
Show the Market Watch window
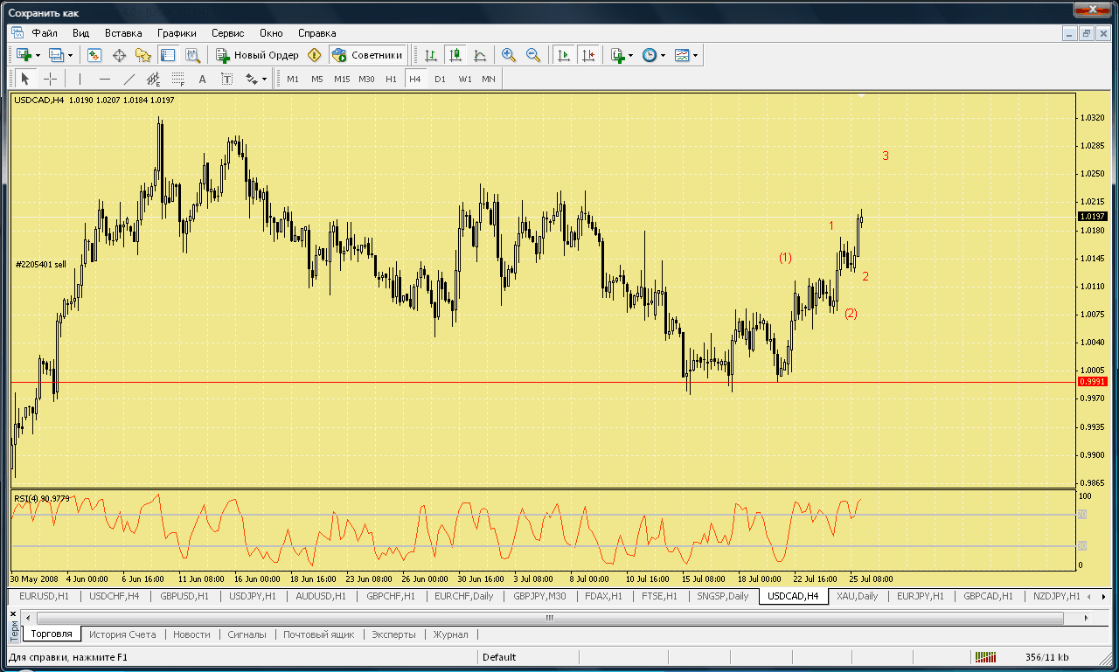[x=94, y=55]
